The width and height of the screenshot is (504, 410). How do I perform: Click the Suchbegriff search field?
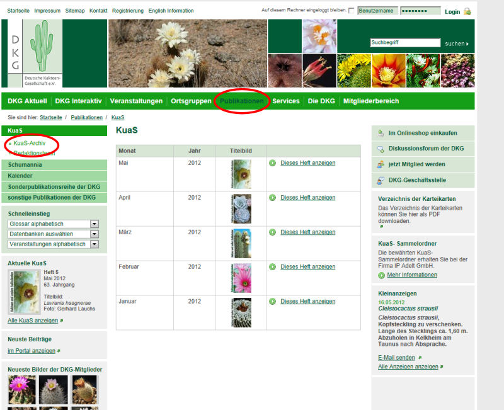point(404,43)
